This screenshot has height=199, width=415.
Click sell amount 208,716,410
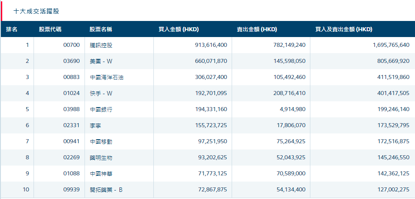289,93
